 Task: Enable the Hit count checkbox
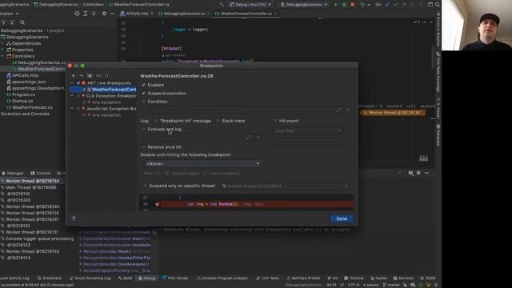275,121
